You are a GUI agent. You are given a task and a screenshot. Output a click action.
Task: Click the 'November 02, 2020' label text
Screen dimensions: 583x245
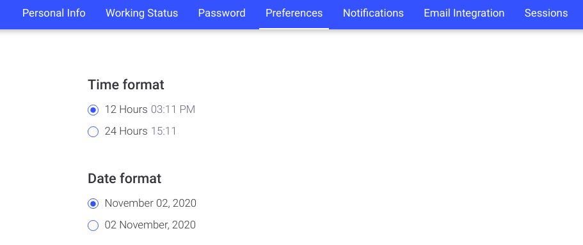(x=150, y=204)
